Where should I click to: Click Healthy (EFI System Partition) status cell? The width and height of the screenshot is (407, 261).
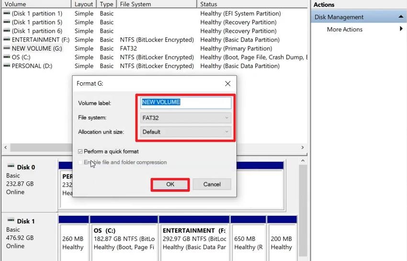[240, 13]
